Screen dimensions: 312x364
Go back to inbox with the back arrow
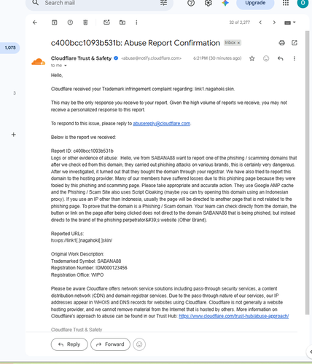[x=35, y=23]
